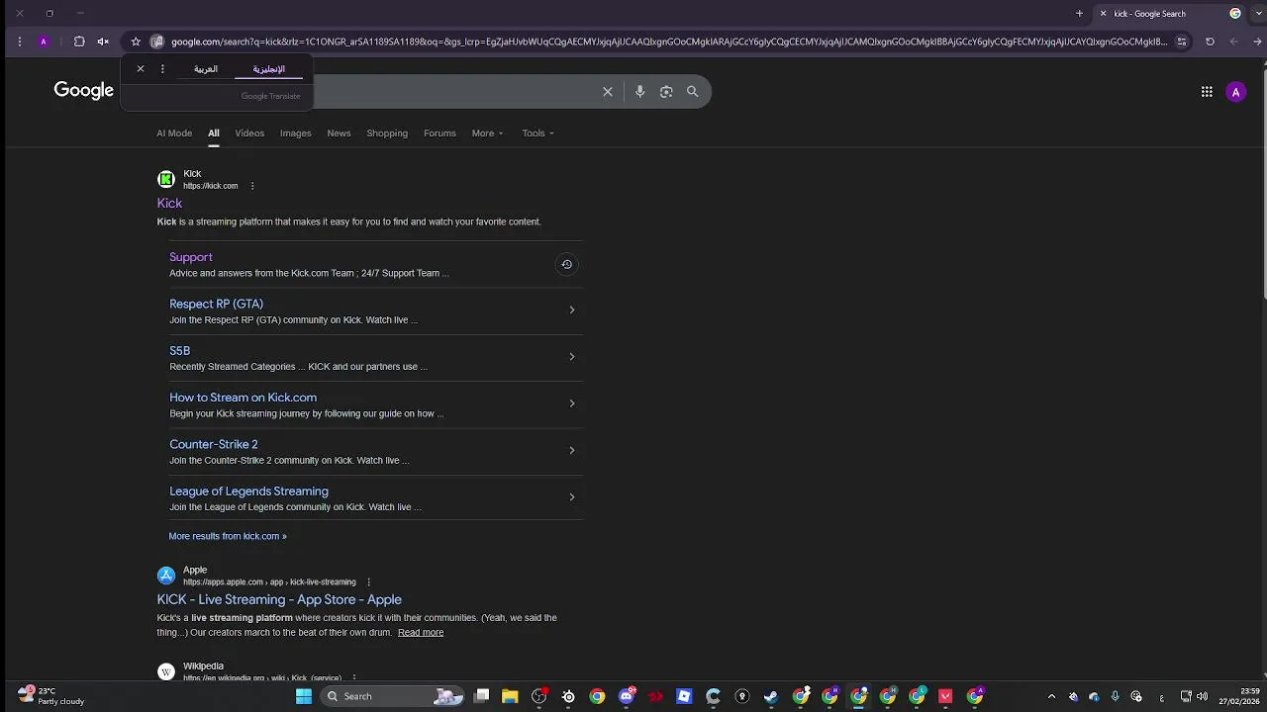Click More results from kick.com

(228, 536)
